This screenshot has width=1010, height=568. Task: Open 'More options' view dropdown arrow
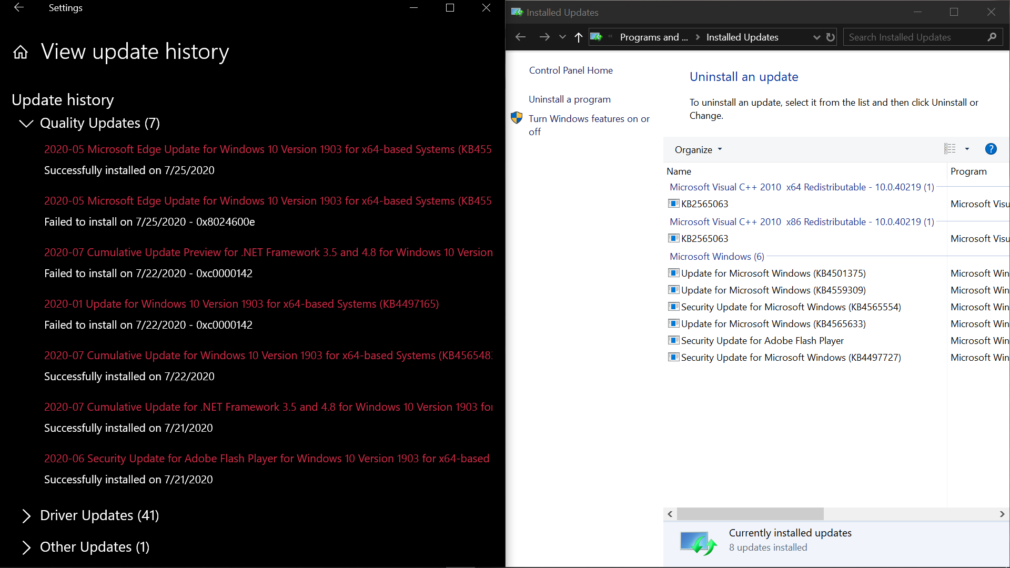967,149
